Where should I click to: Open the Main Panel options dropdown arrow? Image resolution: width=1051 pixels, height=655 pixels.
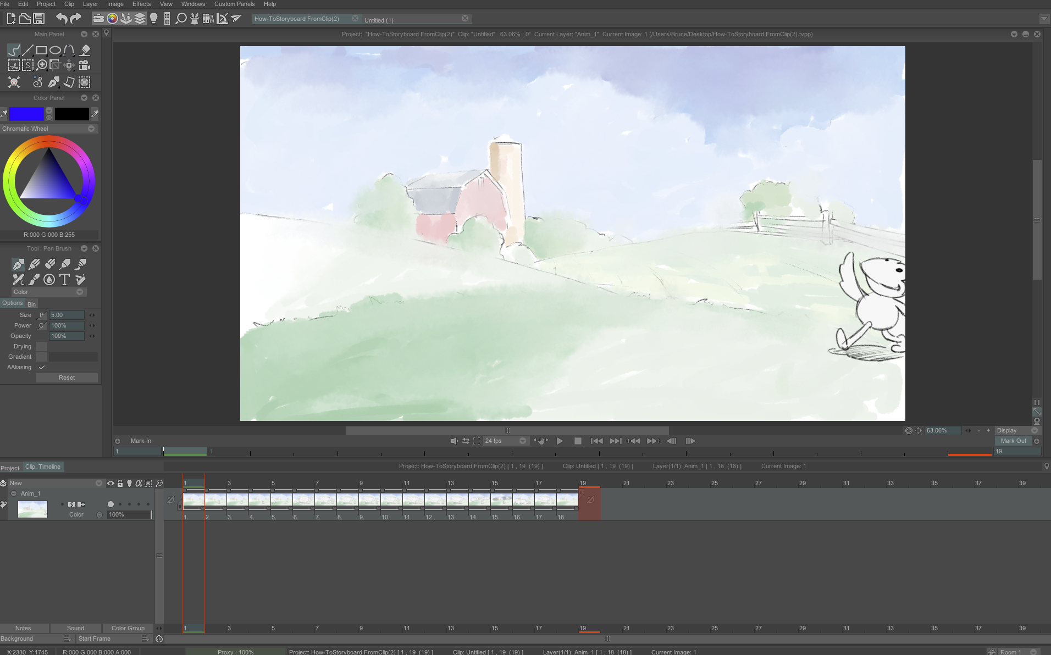point(84,34)
